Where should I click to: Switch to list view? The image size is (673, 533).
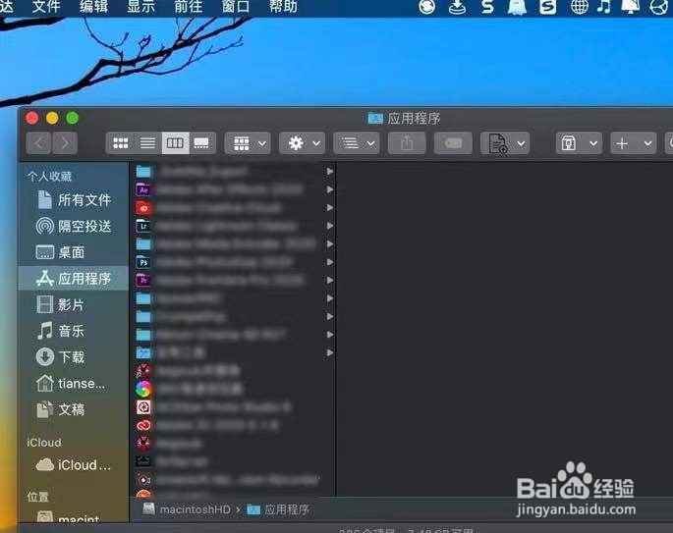(147, 142)
